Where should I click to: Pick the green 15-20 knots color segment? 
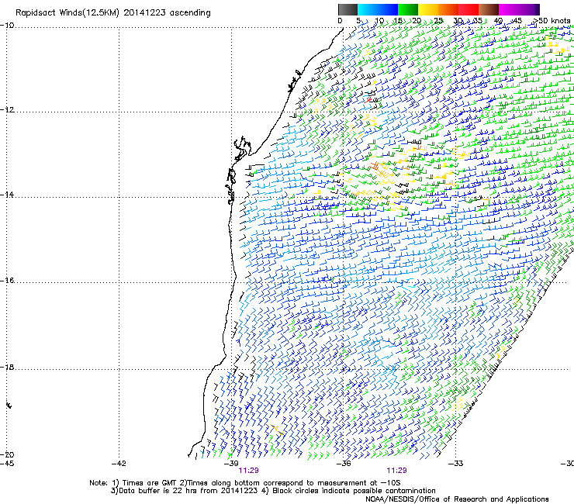(x=408, y=9)
